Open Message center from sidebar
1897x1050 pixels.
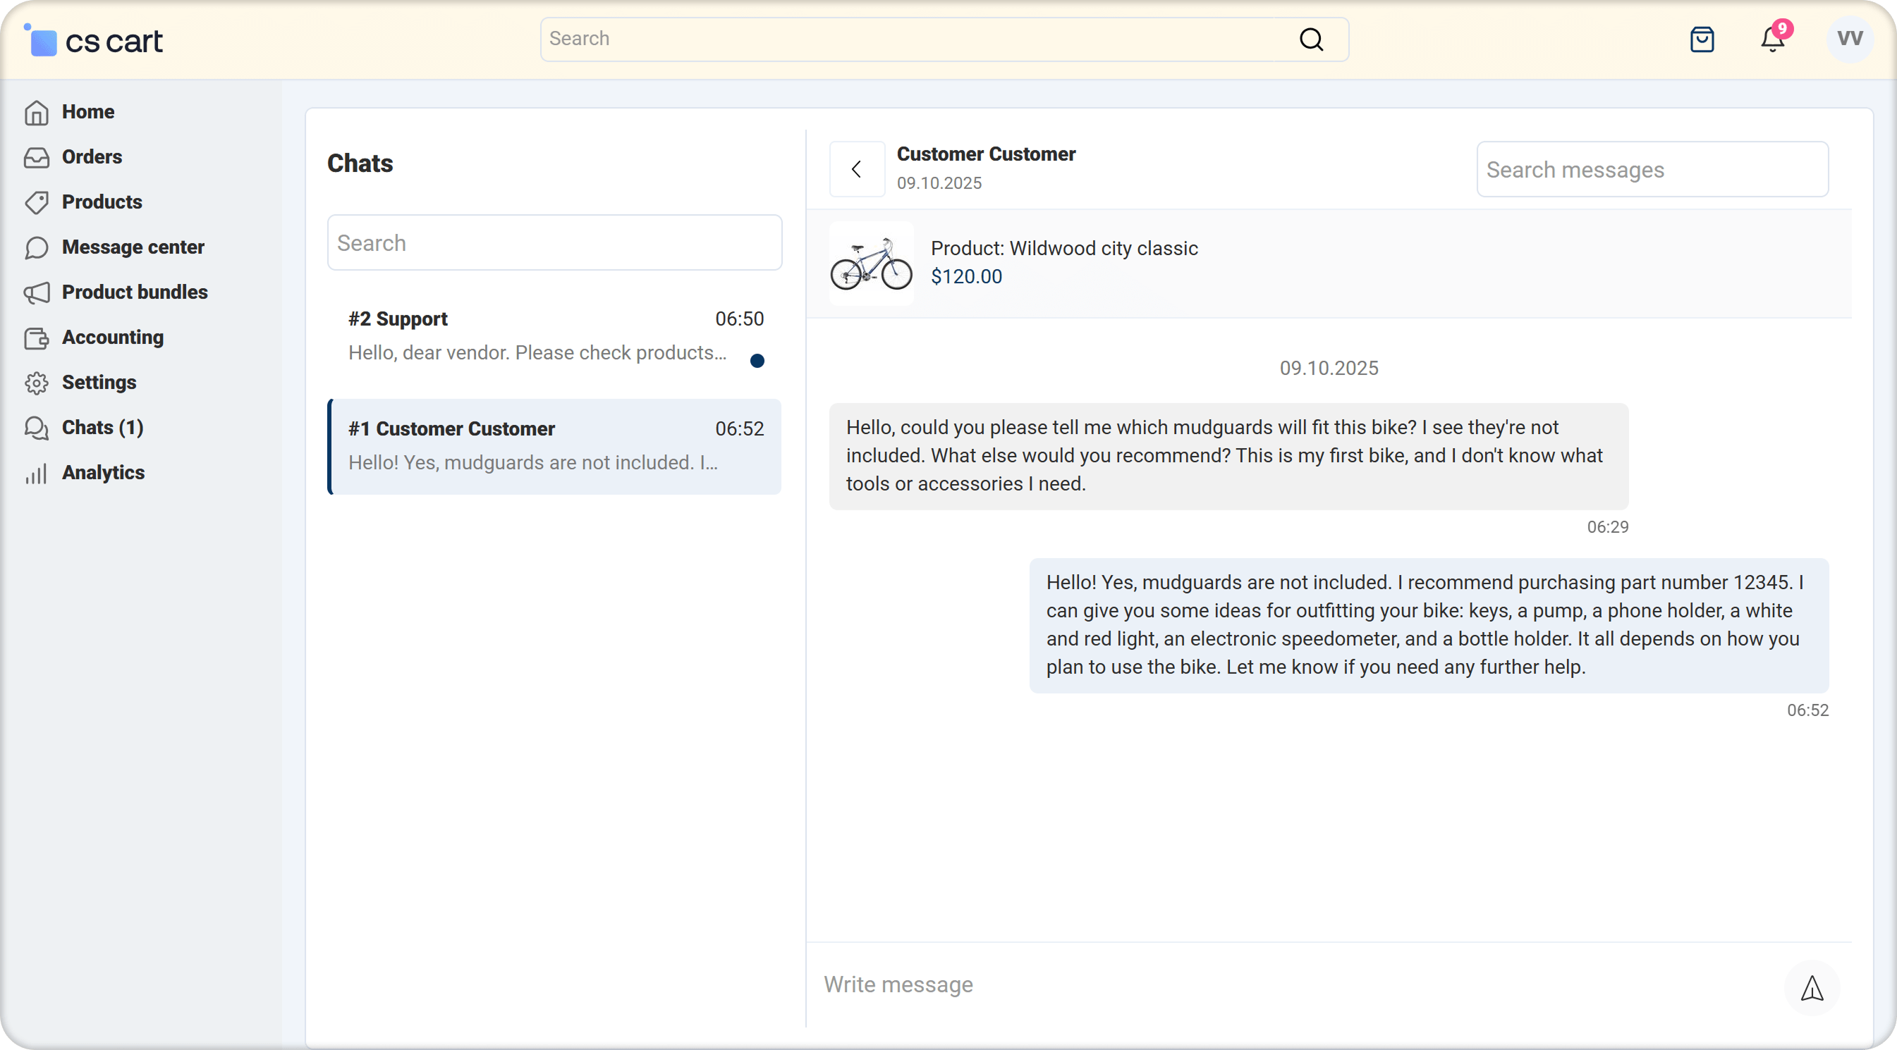(133, 247)
